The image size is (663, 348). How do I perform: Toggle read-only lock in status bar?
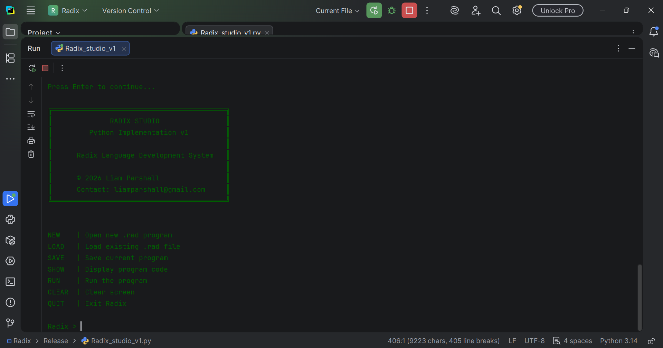pos(651,341)
